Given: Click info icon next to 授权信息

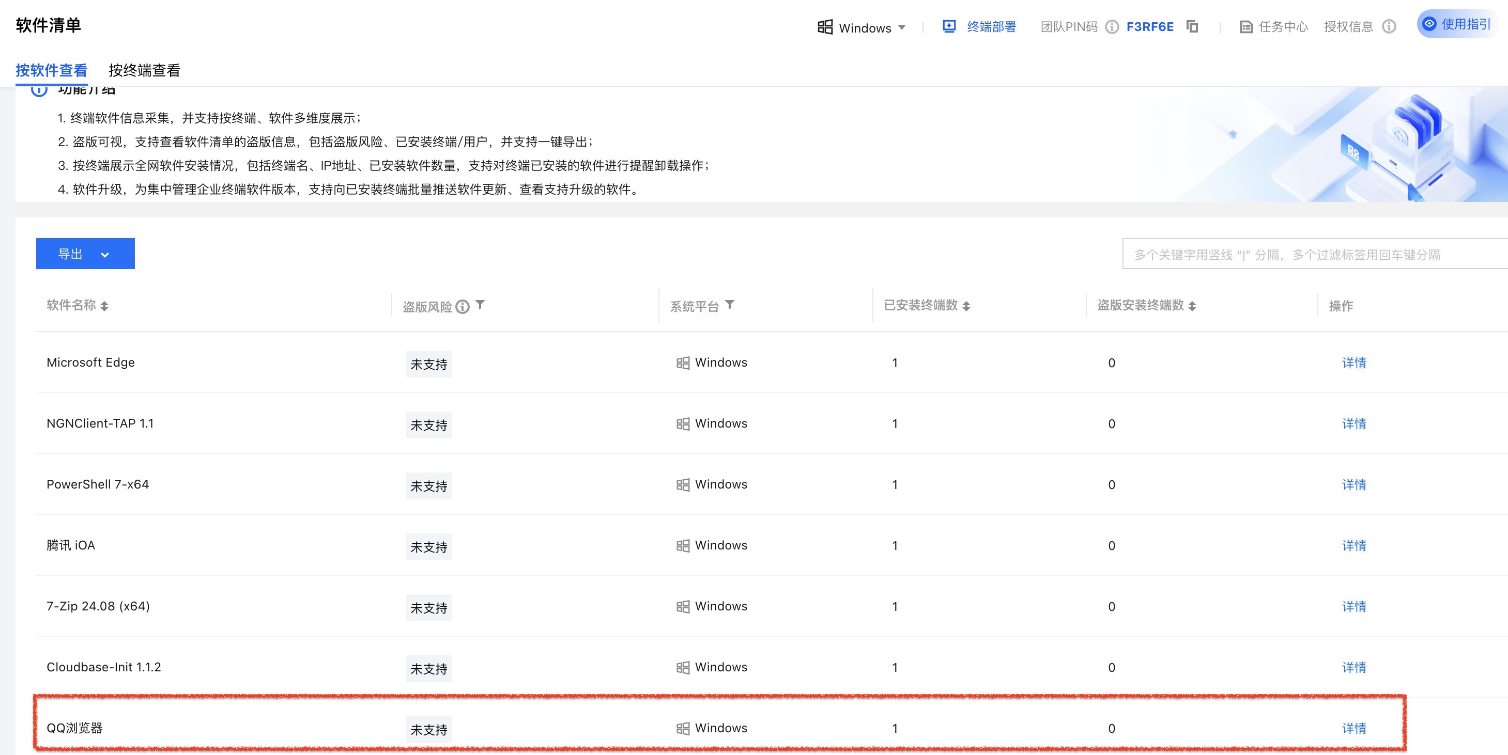Looking at the screenshot, I should click(1389, 27).
